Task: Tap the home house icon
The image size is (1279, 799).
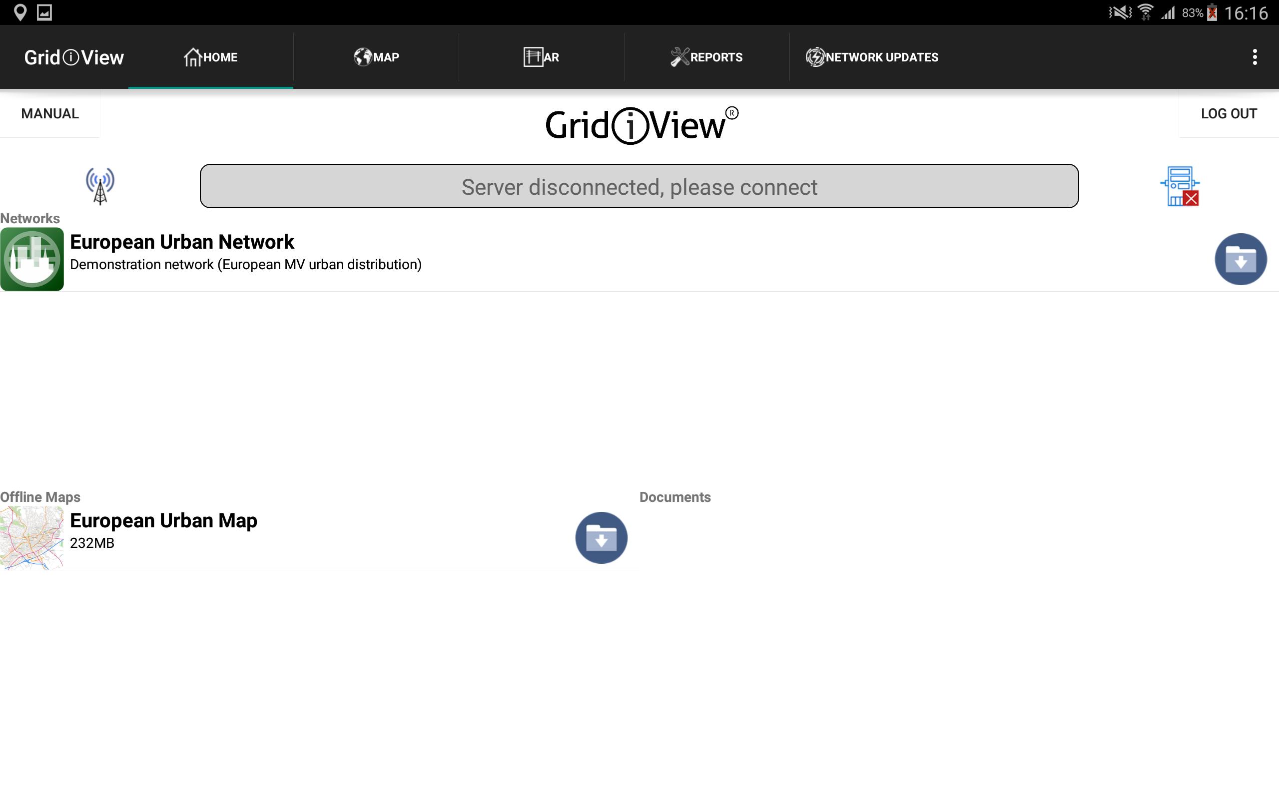Action: (193, 57)
